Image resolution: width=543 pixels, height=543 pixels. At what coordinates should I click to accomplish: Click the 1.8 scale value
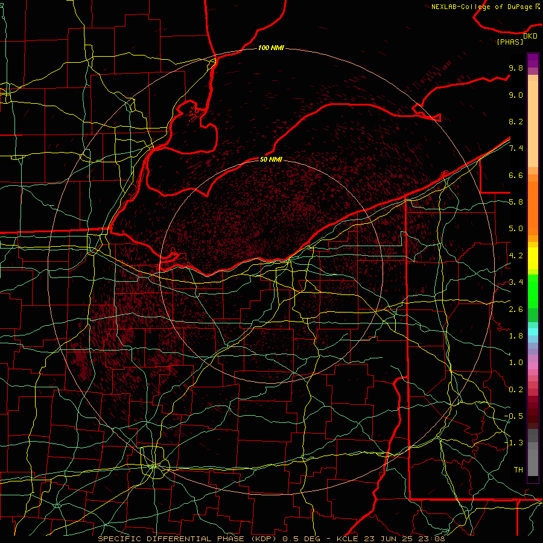[x=516, y=336]
